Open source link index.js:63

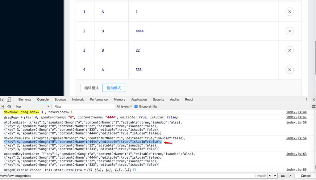pyautogui.click(x=296, y=154)
